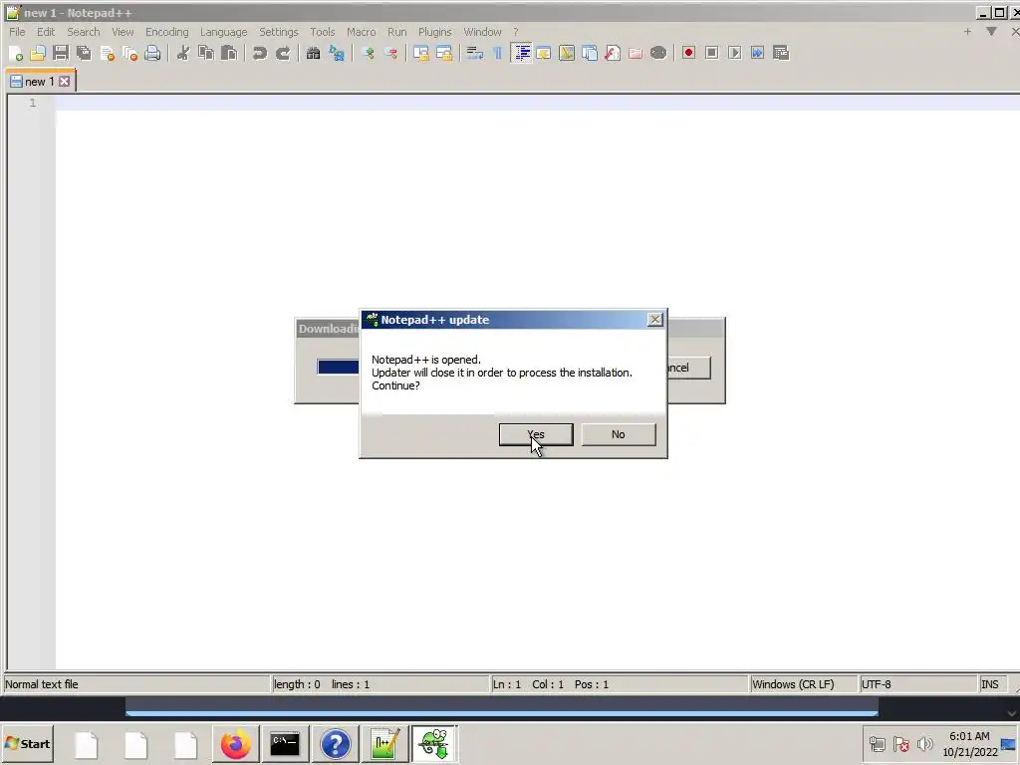1020x765 pixels.
Task: Click the download progress bar
Action: coord(339,367)
